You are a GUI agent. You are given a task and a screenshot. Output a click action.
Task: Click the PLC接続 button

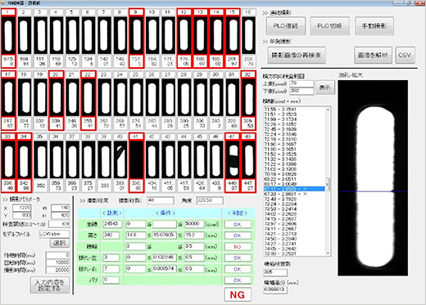tap(286, 26)
